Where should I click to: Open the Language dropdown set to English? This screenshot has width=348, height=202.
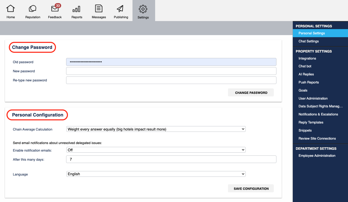click(x=156, y=174)
